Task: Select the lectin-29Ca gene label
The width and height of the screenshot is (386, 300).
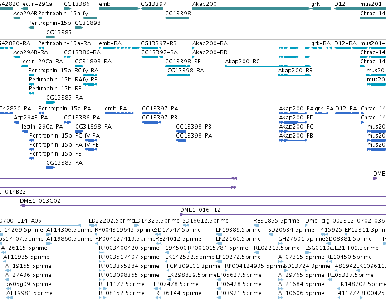Action: [37, 4]
